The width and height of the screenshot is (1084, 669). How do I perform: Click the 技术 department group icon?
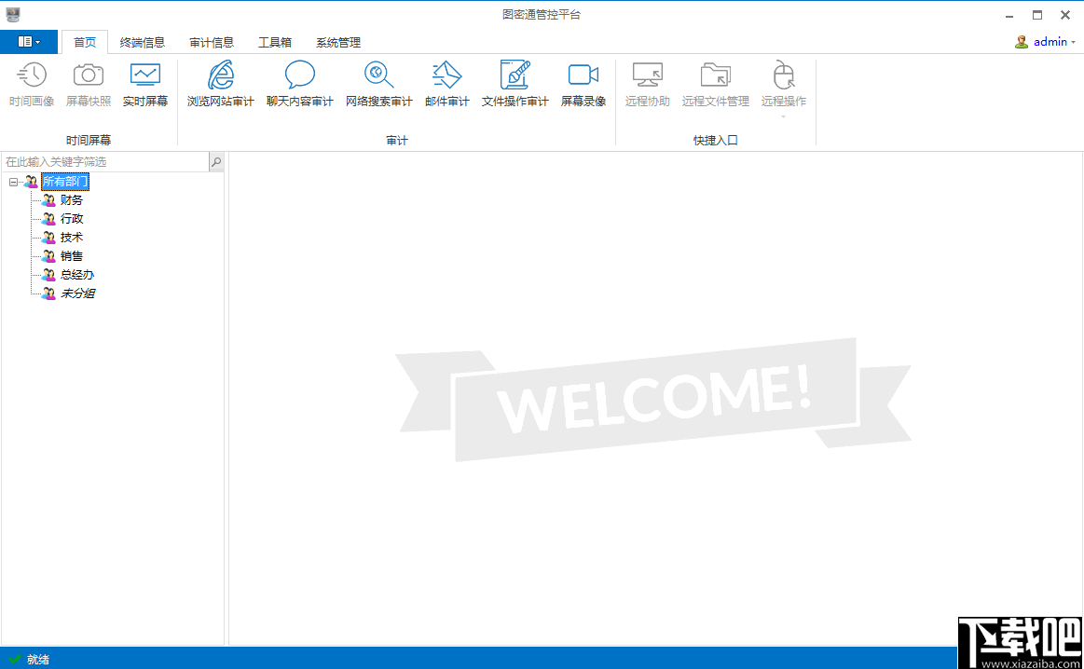click(48, 238)
